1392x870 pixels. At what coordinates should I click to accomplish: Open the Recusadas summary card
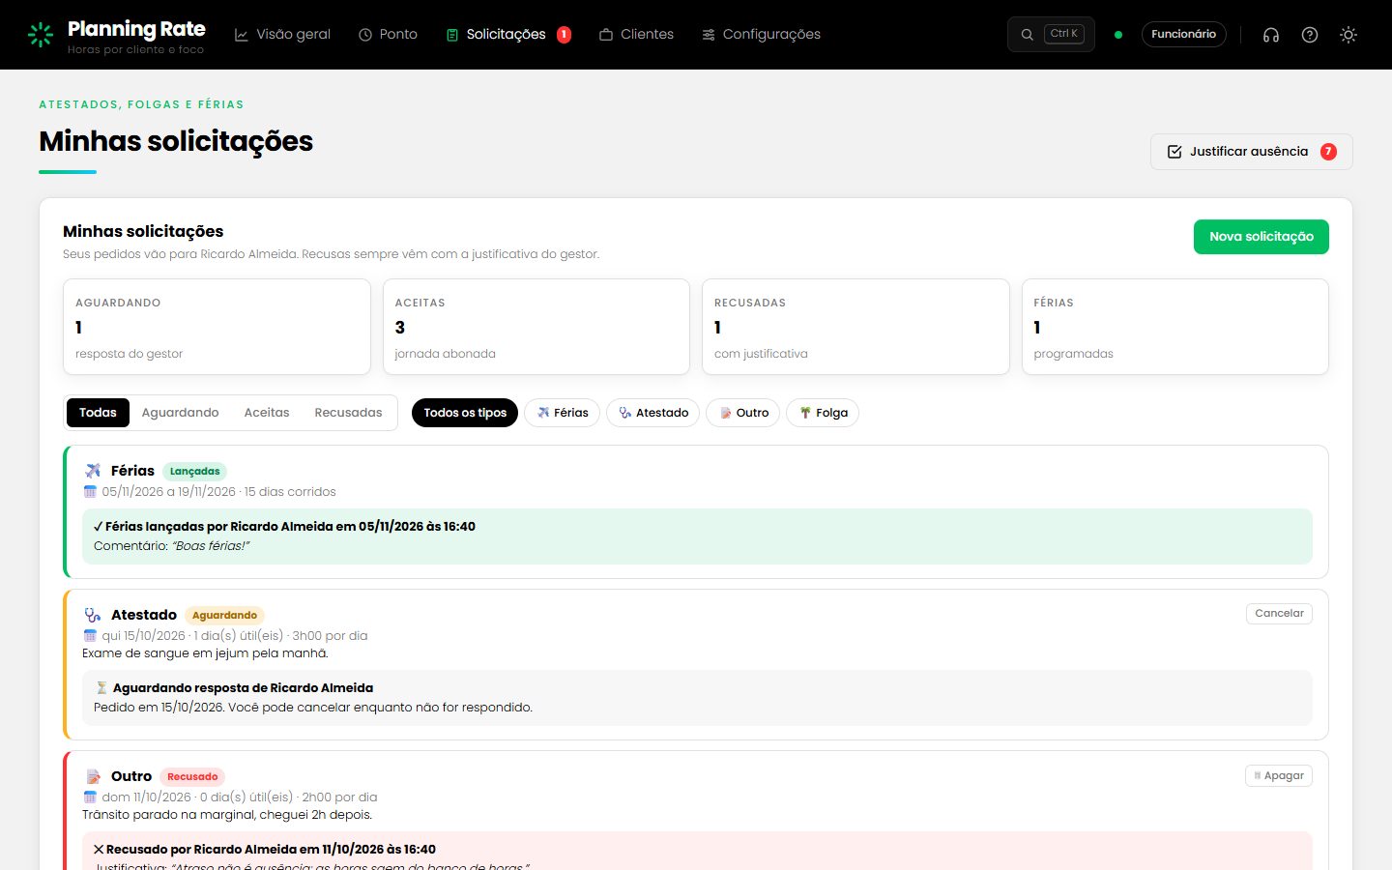[855, 327]
